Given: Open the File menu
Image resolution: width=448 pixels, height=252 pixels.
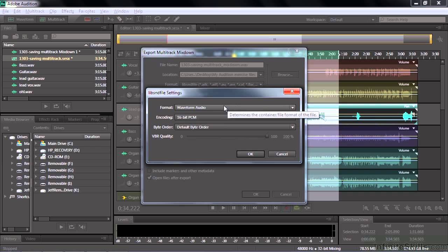Looking at the screenshot, I should [x=6, y=11].
